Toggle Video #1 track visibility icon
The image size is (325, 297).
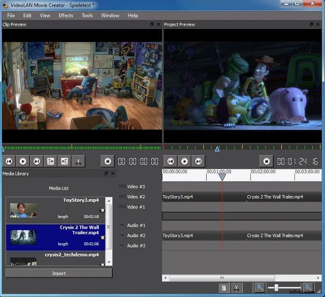[x=122, y=206]
